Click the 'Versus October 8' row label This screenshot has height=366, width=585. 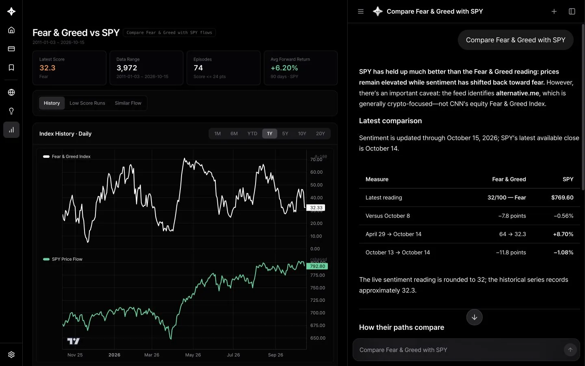[x=388, y=216]
